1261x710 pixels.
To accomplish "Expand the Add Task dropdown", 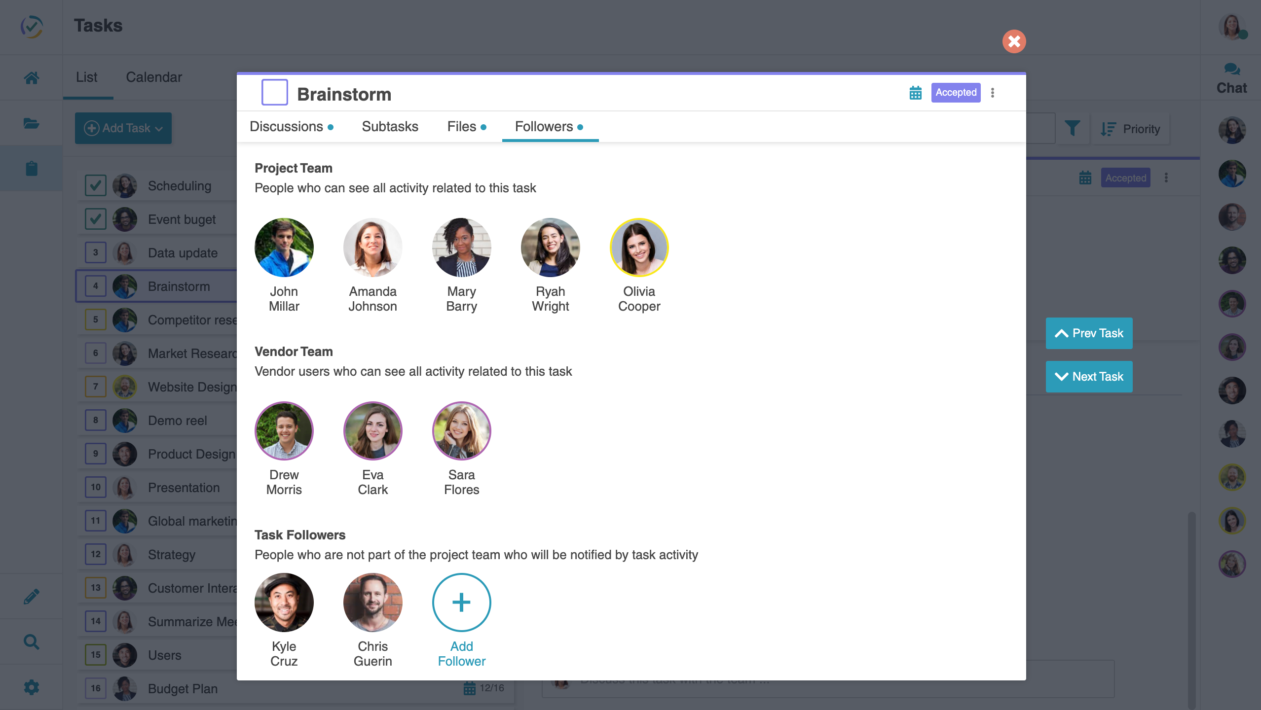I will click(x=123, y=128).
